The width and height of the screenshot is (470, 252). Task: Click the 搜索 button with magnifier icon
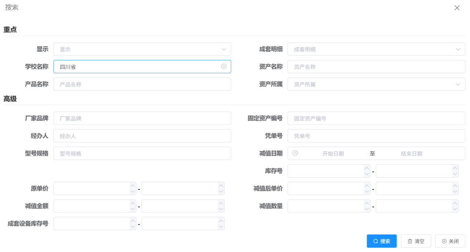381,241
